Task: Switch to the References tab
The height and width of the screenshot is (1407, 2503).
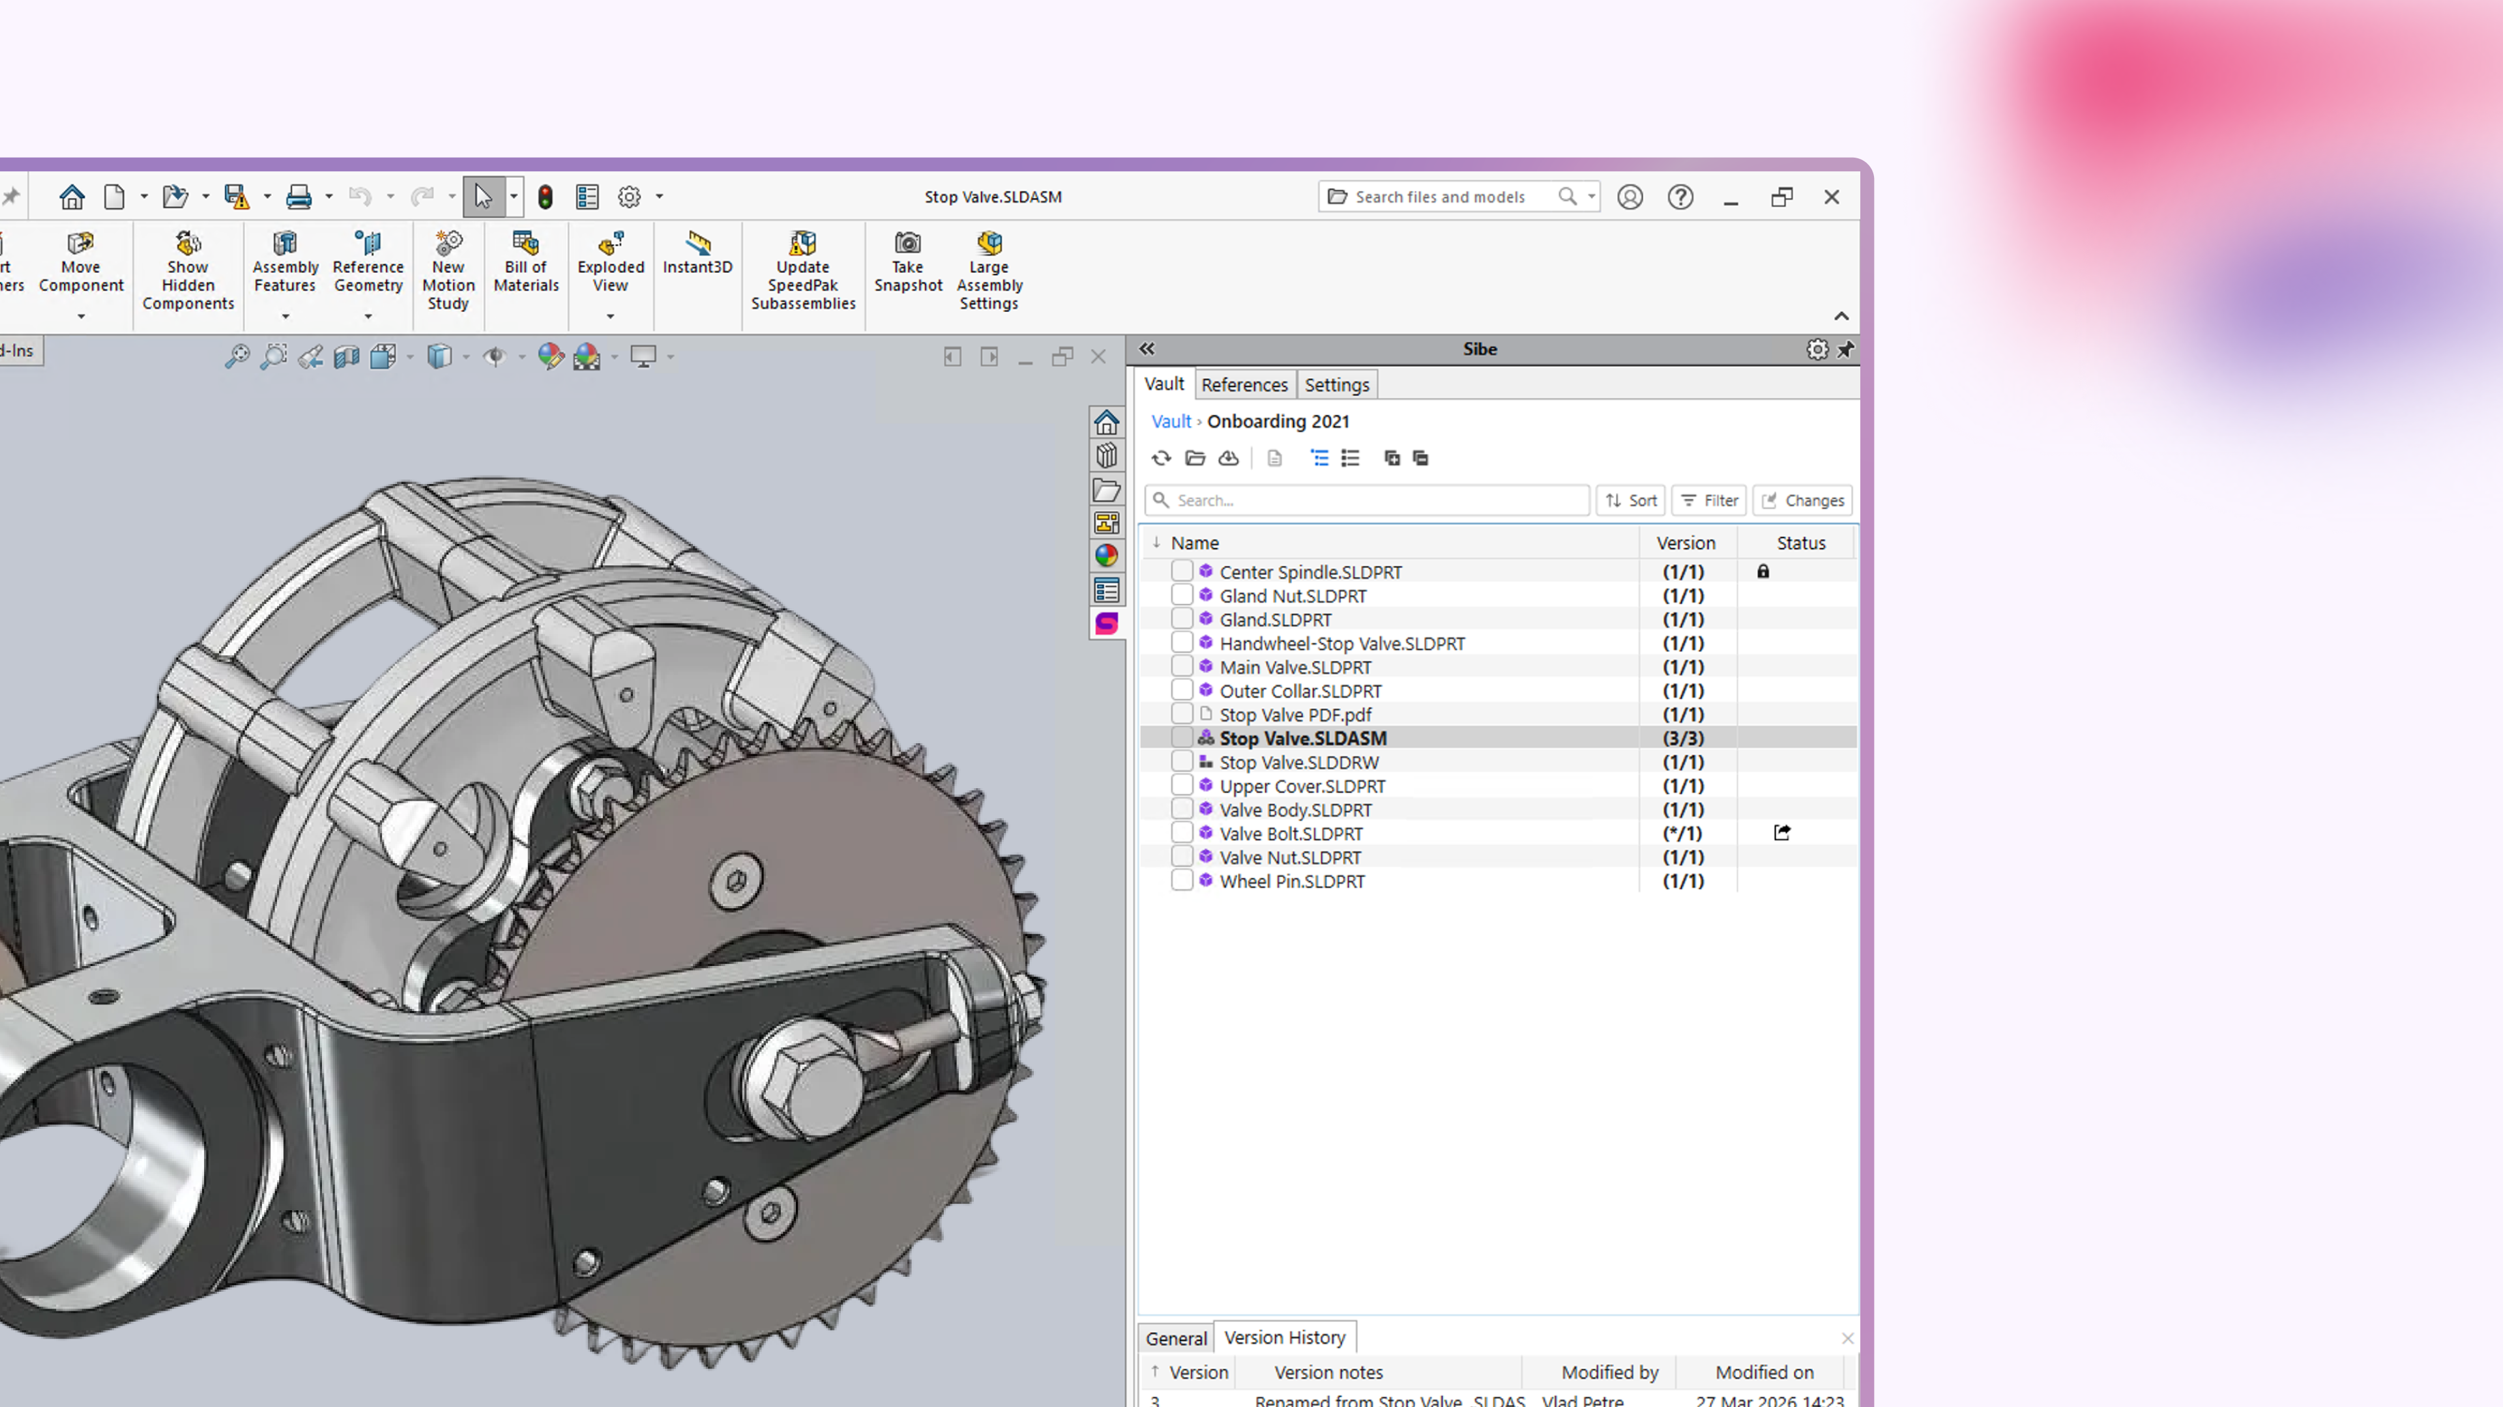Action: point(1245,384)
